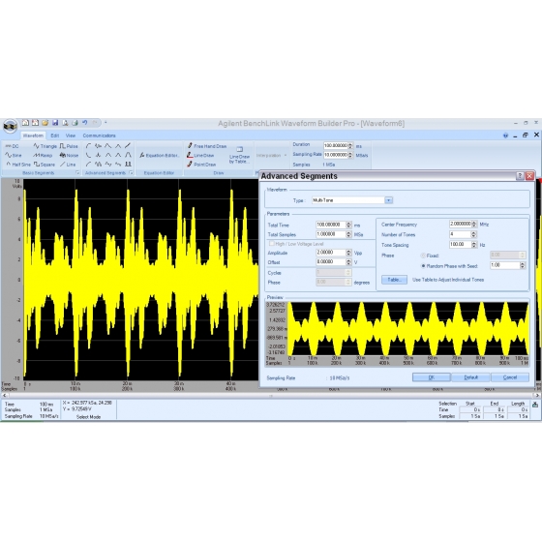Select the Free Hand Draw tool
This screenshot has height=542, width=542.
coord(207,146)
